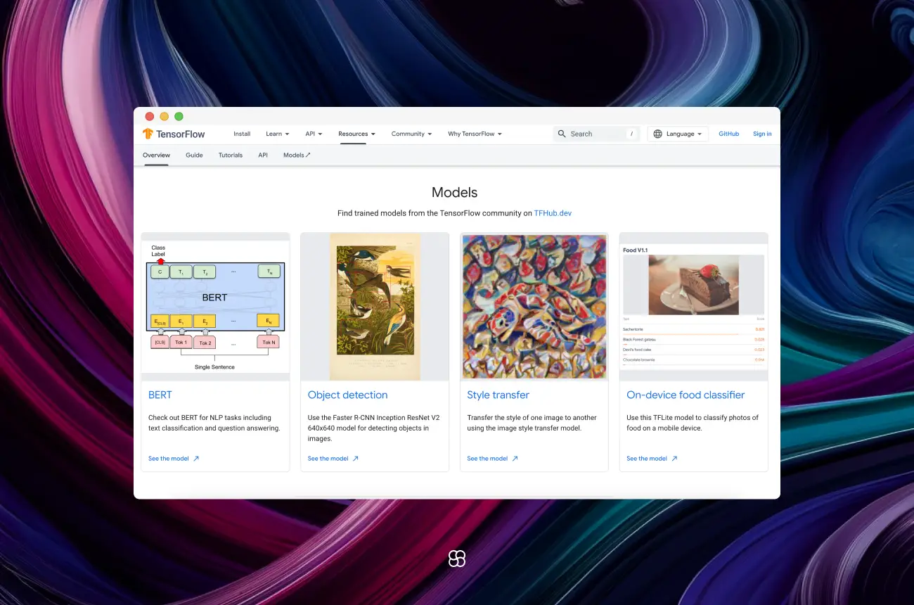Follow the TFHub.dev link

(x=553, y=213)
